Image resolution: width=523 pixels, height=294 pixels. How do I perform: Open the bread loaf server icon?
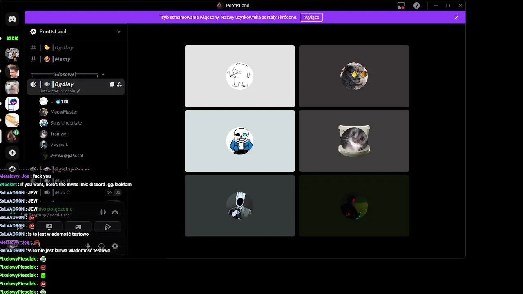point(12,120)
